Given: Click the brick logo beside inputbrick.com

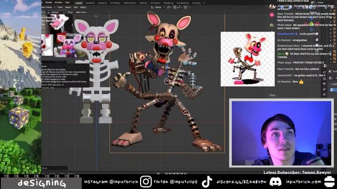Looking at the screenshot, I should coord(330,182).
